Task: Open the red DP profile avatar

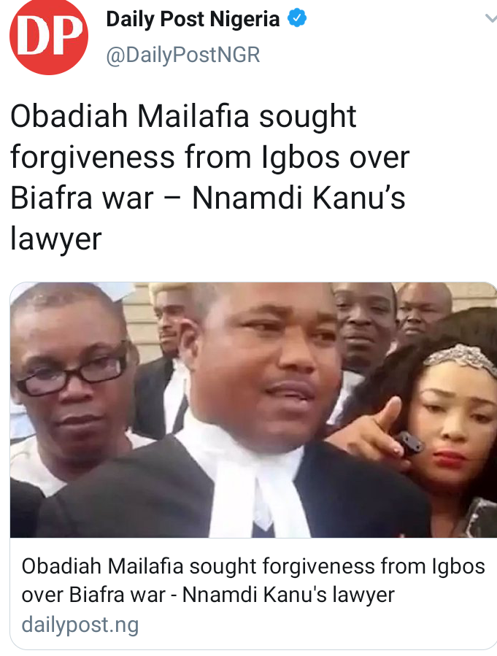Action: [48, 38]
